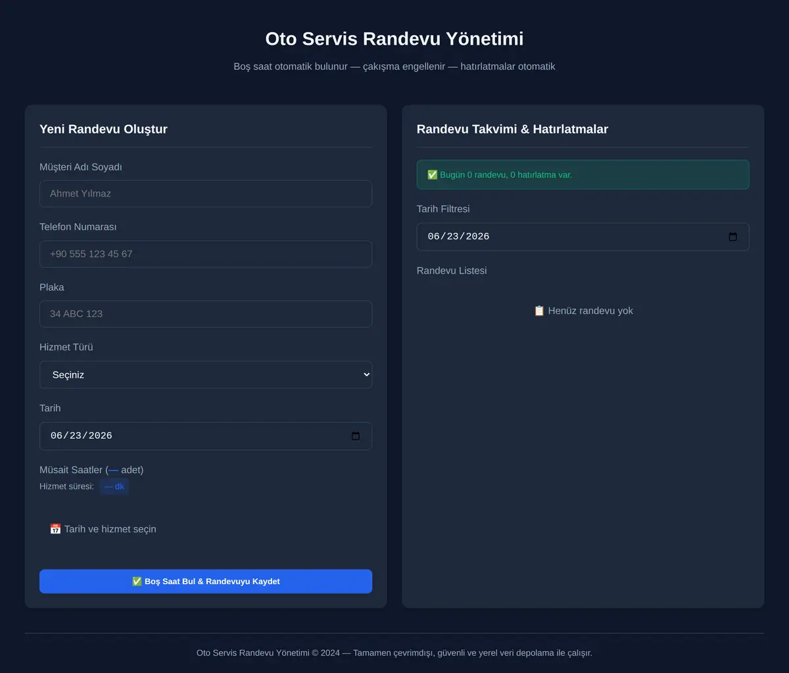Click the '— dk' service duration badge

click(114, 487)
